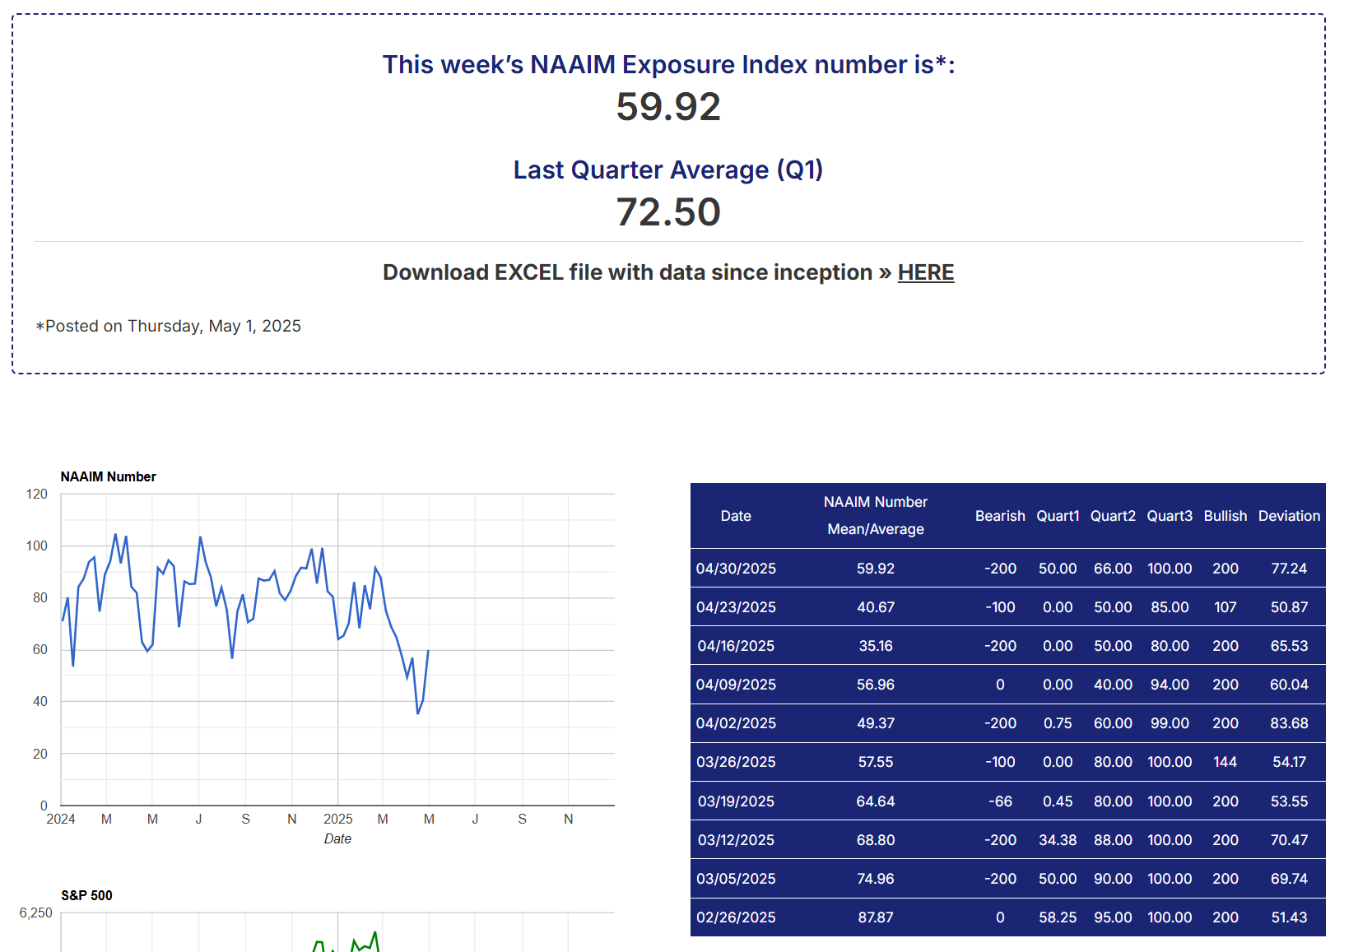Click the 6,250 y-axis label

(36, 913)
